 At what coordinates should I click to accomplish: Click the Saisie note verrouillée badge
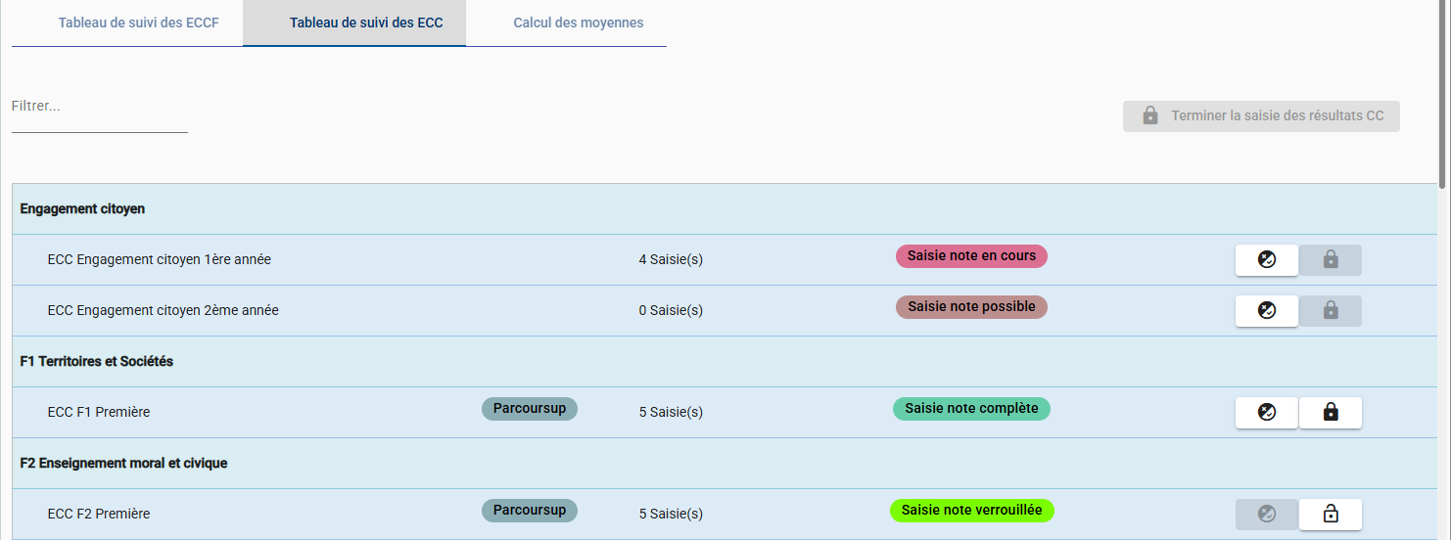[x=972, y=511]
